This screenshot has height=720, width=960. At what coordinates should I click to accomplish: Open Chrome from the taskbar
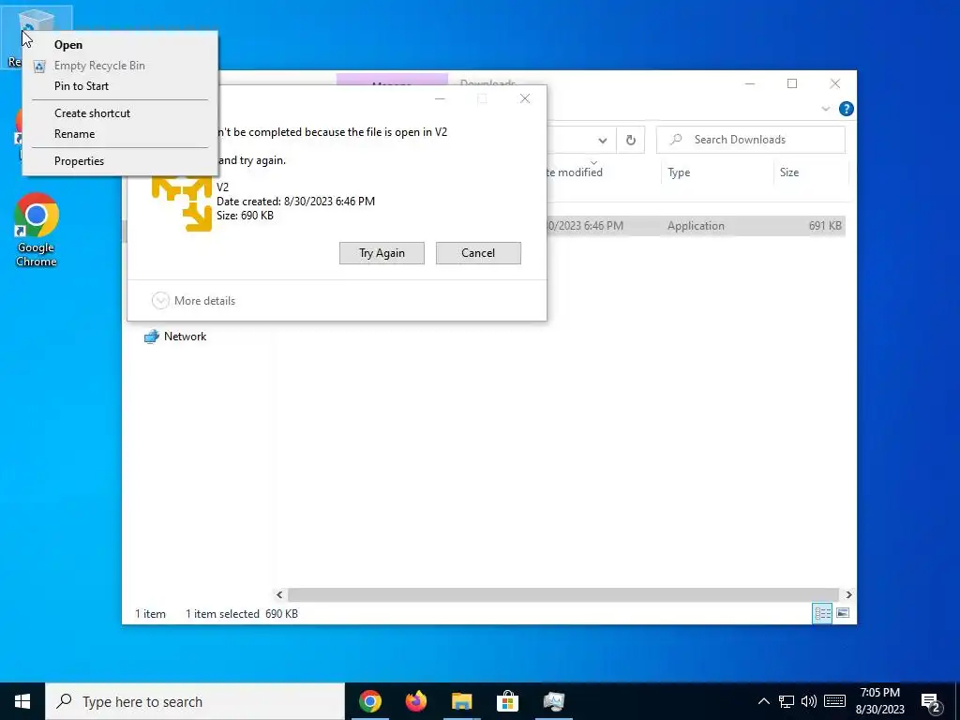tap(369, 701)
